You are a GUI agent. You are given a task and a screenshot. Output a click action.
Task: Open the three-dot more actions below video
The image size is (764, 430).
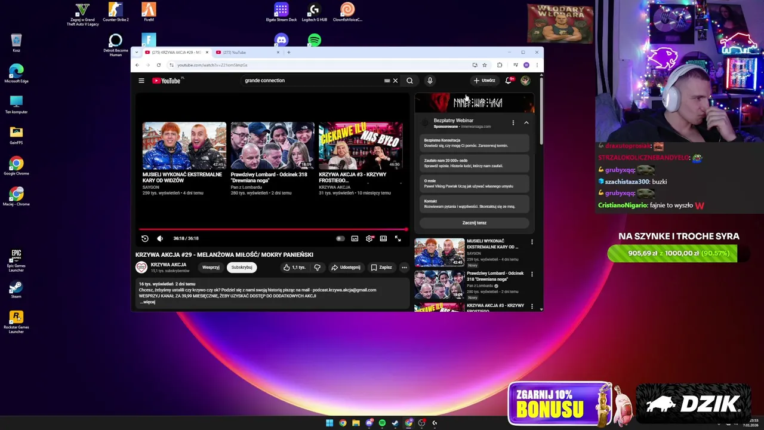[404, 268]
